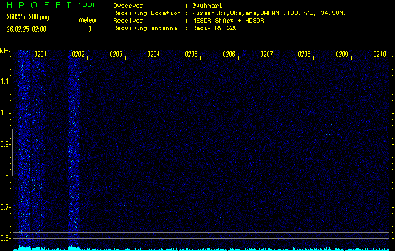Select the 0202 time marker
Screen dimensions: 395x251
[x=78, y=55]
